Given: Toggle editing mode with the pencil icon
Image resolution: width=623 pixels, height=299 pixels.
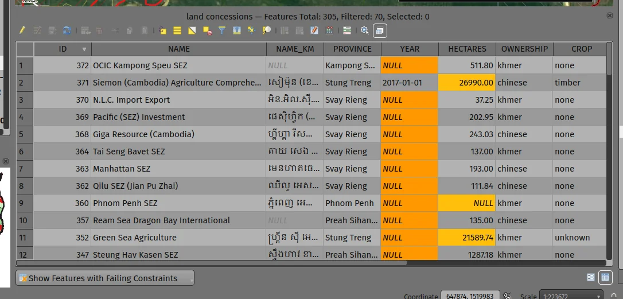Looking at the screenshot, I should [x=22, y=30].
